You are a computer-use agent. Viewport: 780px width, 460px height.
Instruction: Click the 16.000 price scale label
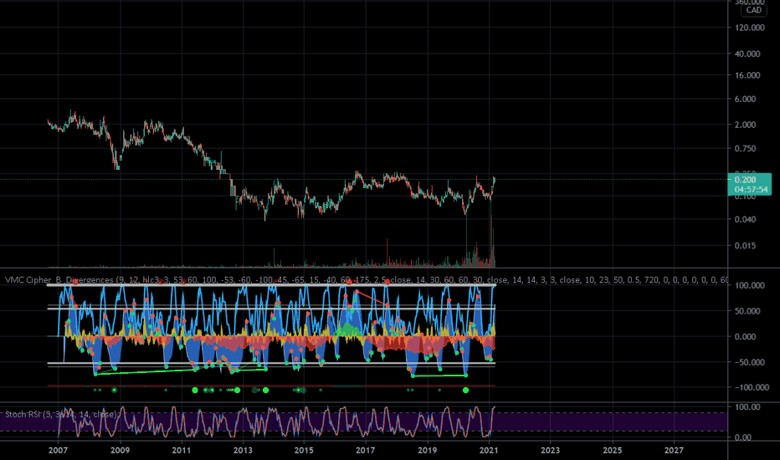[747, 75]
